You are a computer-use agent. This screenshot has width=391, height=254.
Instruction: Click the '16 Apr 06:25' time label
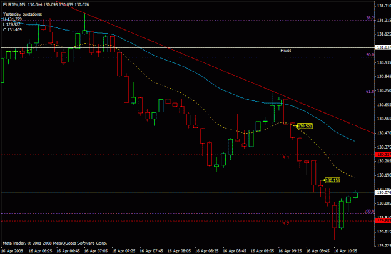click(41, 251)
